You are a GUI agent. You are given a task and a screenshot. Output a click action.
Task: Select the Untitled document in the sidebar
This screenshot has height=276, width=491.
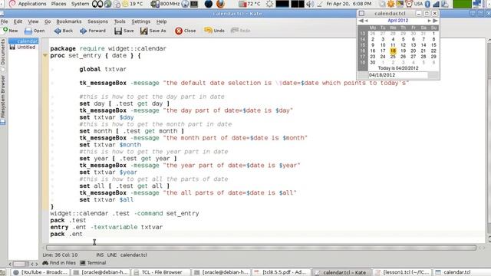point(23,47)
